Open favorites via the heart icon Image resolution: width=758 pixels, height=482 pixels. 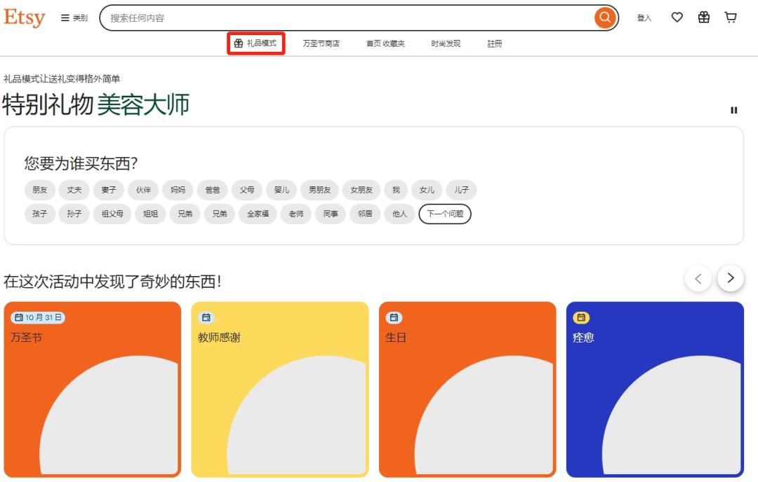(677, 18)
